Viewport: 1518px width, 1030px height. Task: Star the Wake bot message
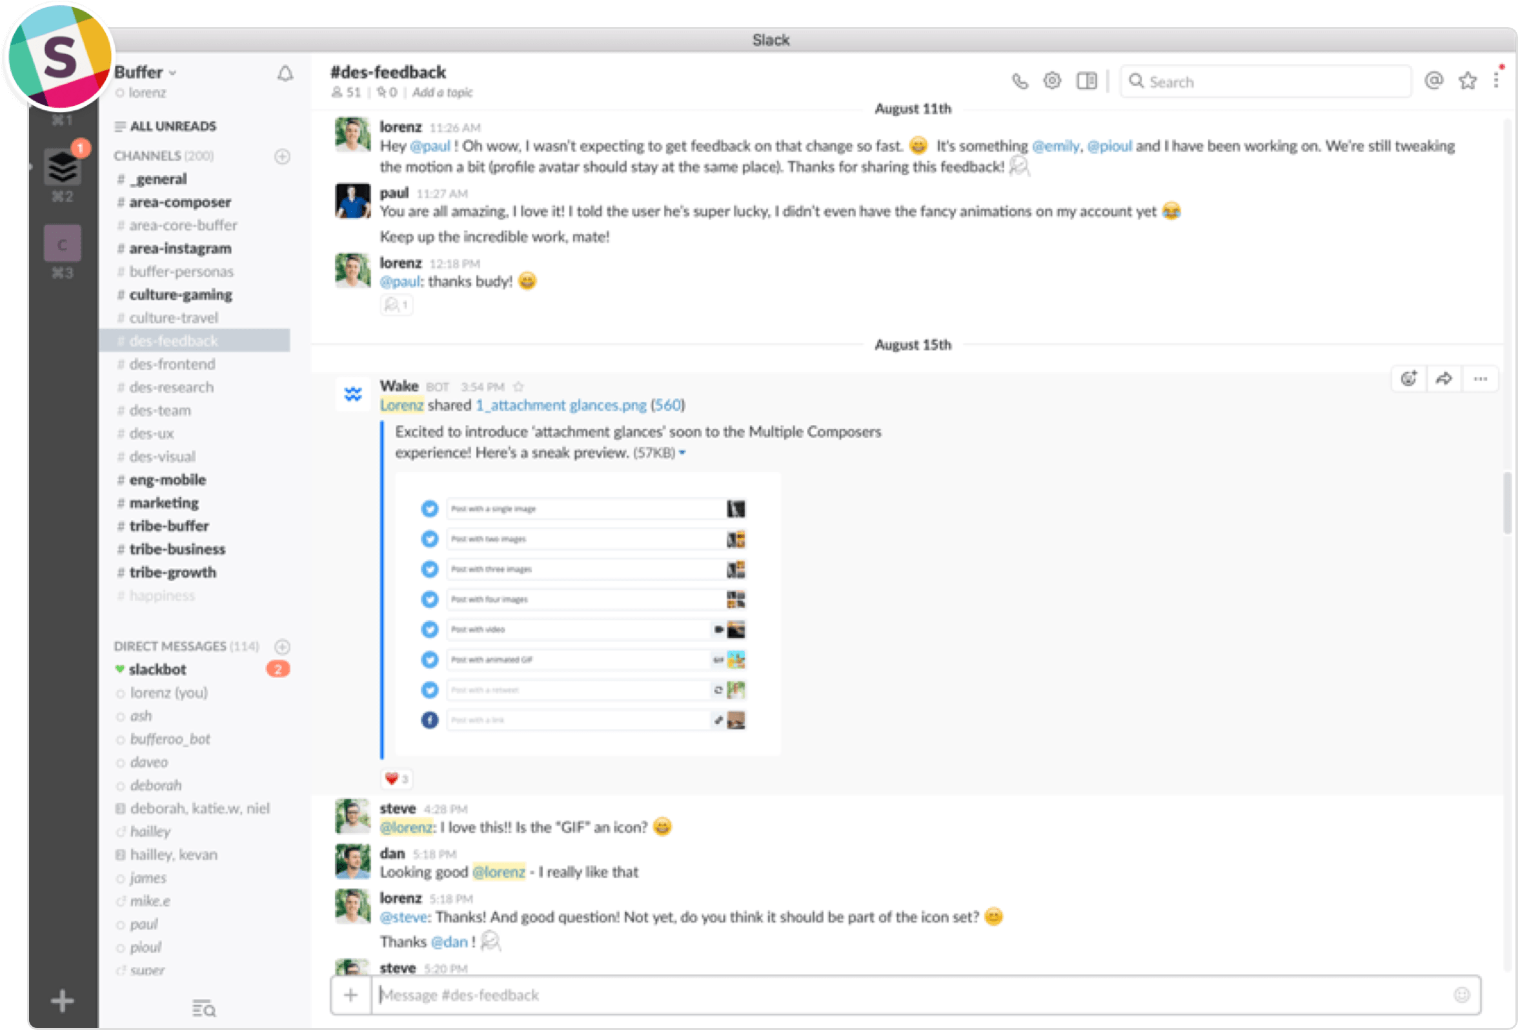pos(518,387)
